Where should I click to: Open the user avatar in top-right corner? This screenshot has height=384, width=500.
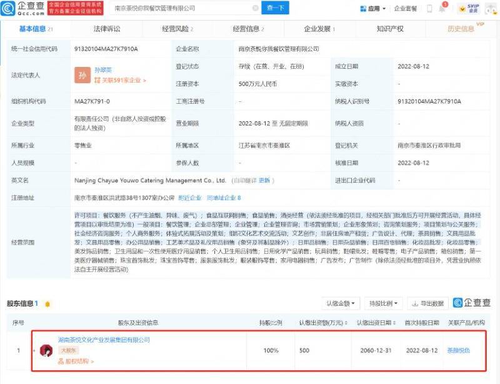491,9
